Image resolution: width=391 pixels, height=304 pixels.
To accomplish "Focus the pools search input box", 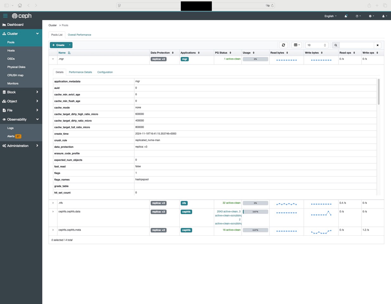I will pyautogui.click(x=357, y=45).
